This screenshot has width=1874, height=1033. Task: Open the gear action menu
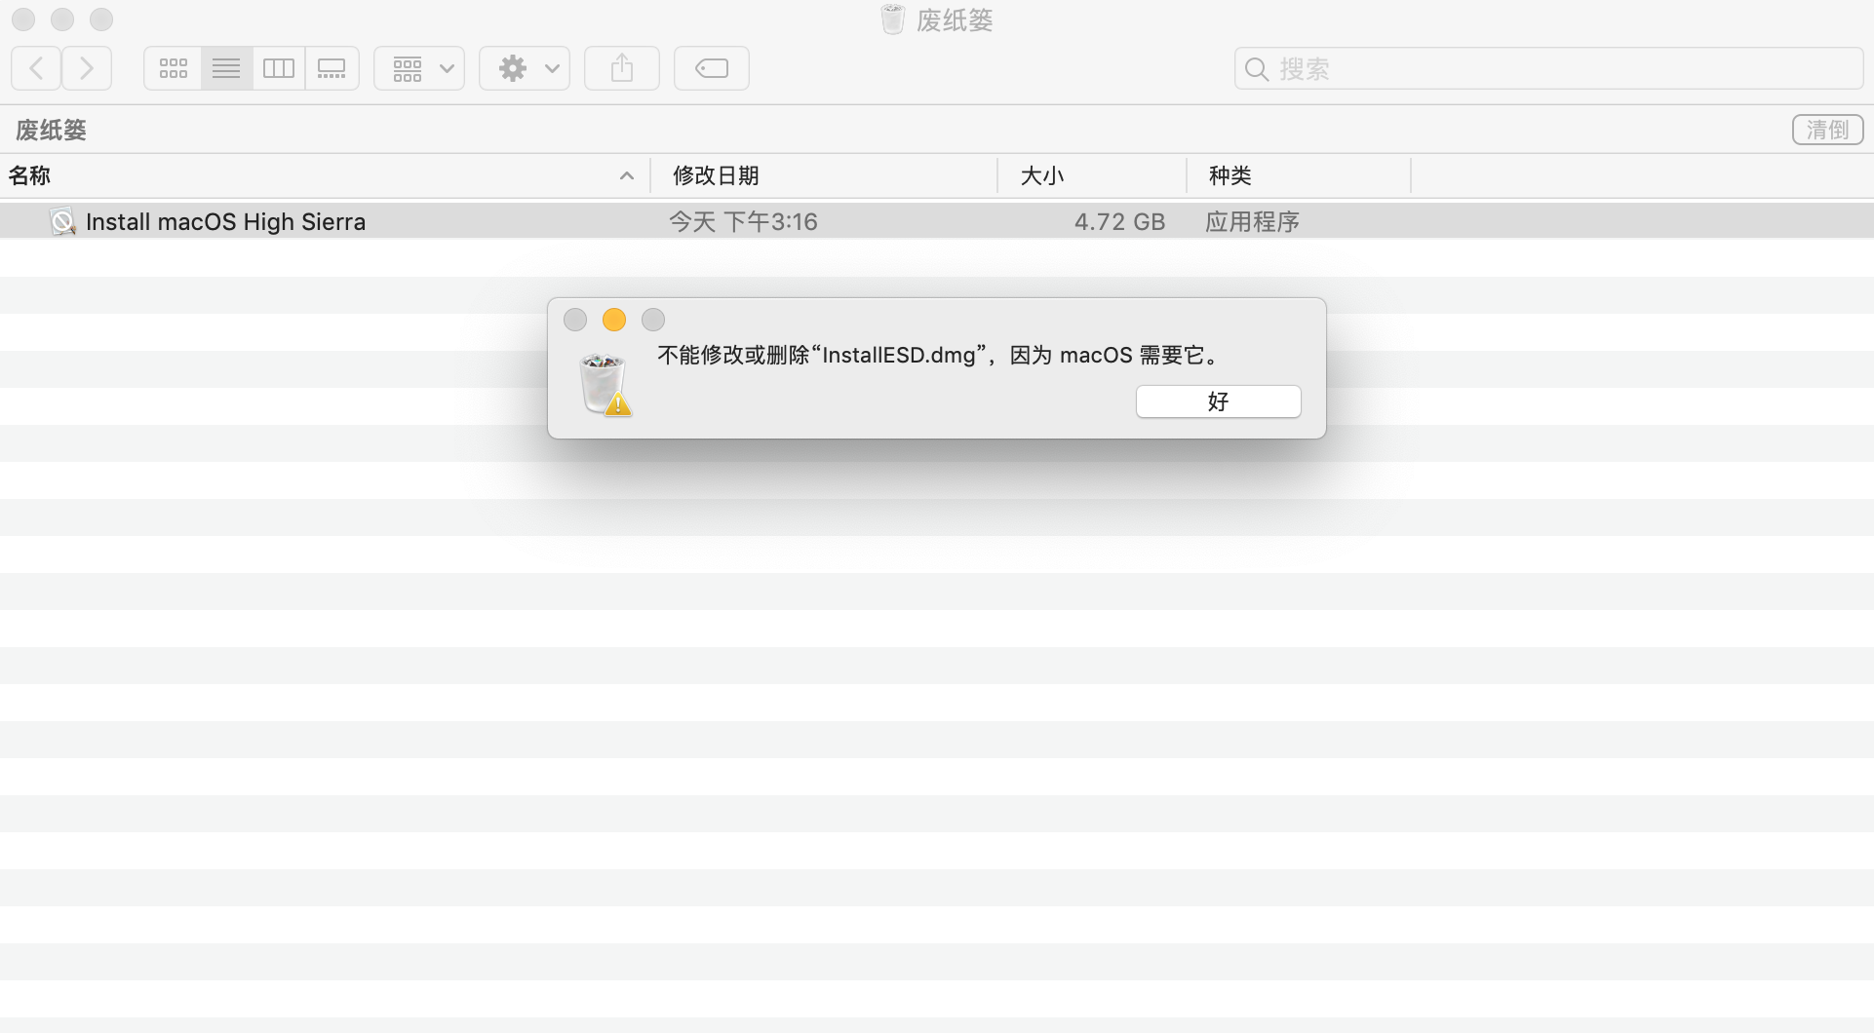[x=525, y=68]
